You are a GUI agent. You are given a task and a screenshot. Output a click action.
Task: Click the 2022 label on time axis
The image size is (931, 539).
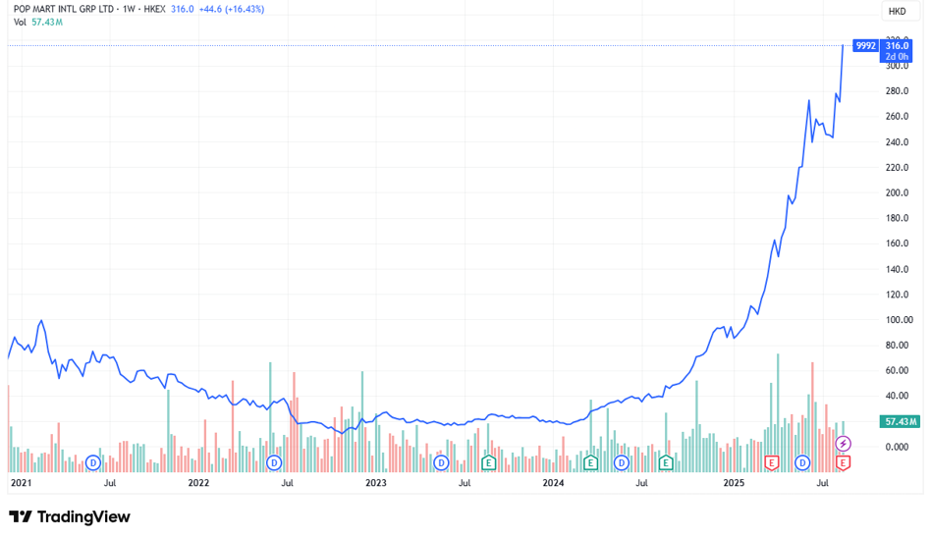tap(198, 483)
